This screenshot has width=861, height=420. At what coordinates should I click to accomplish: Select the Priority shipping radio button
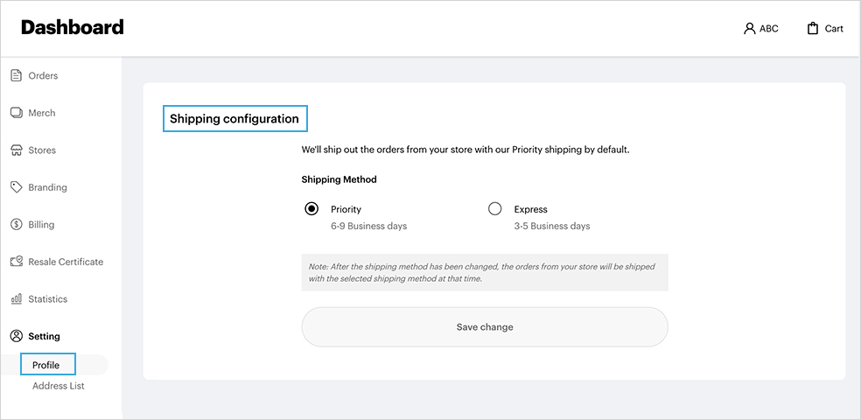[x=311, y=209]
